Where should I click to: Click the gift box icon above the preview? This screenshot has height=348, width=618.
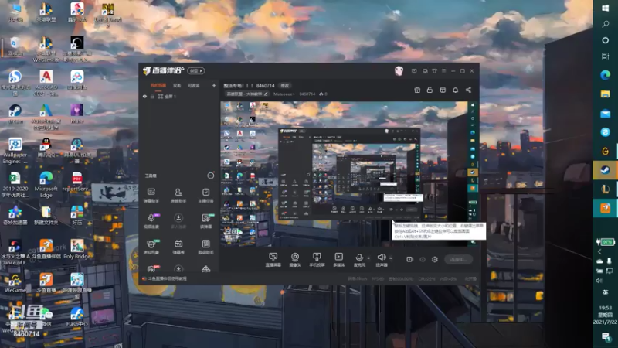tap(417, 90)
